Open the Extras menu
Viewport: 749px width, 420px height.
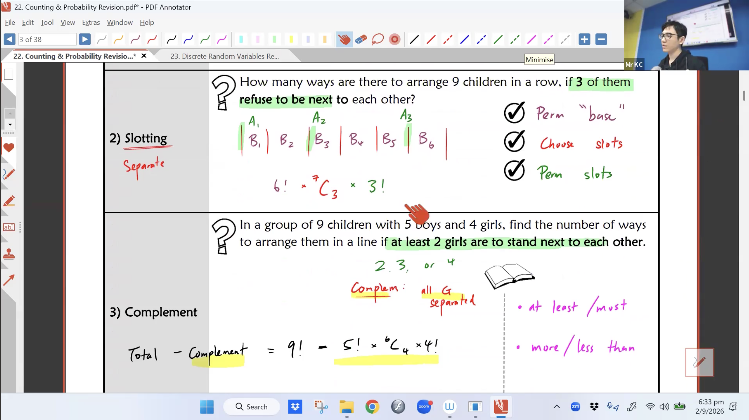click(91, 22)
